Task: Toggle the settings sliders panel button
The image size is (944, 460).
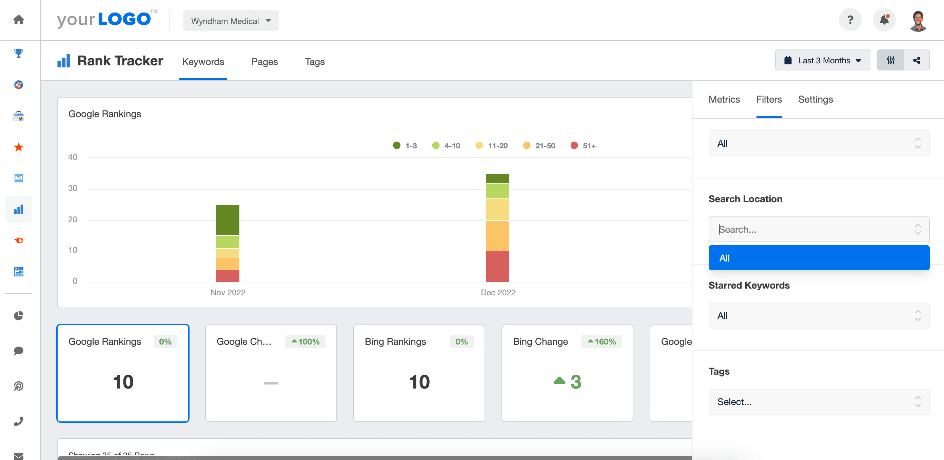Action: pyautogui.click(x=890, y=60)
